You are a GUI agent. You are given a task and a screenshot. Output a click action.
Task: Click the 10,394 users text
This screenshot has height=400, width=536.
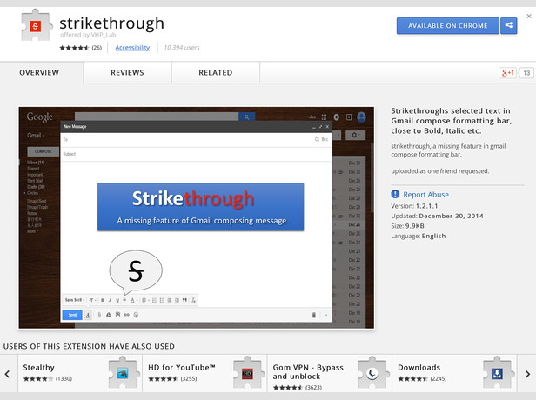pyautogui.click(x=182, y=48)
